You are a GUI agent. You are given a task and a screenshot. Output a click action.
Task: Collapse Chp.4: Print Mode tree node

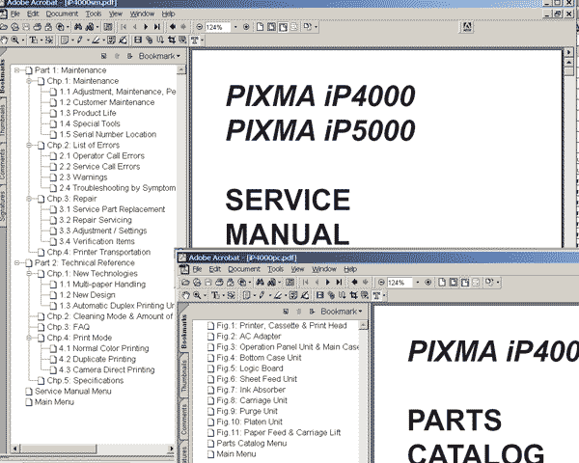coord(29,338)
